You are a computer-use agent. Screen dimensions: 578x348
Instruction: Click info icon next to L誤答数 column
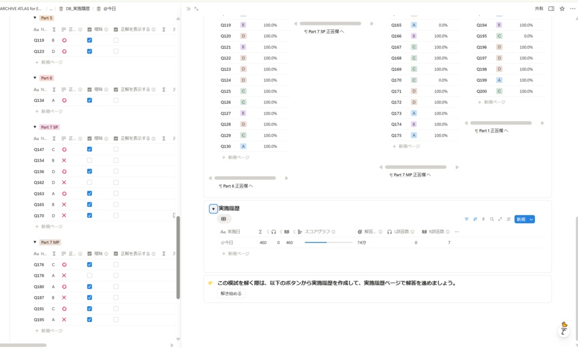pos(412,232)
